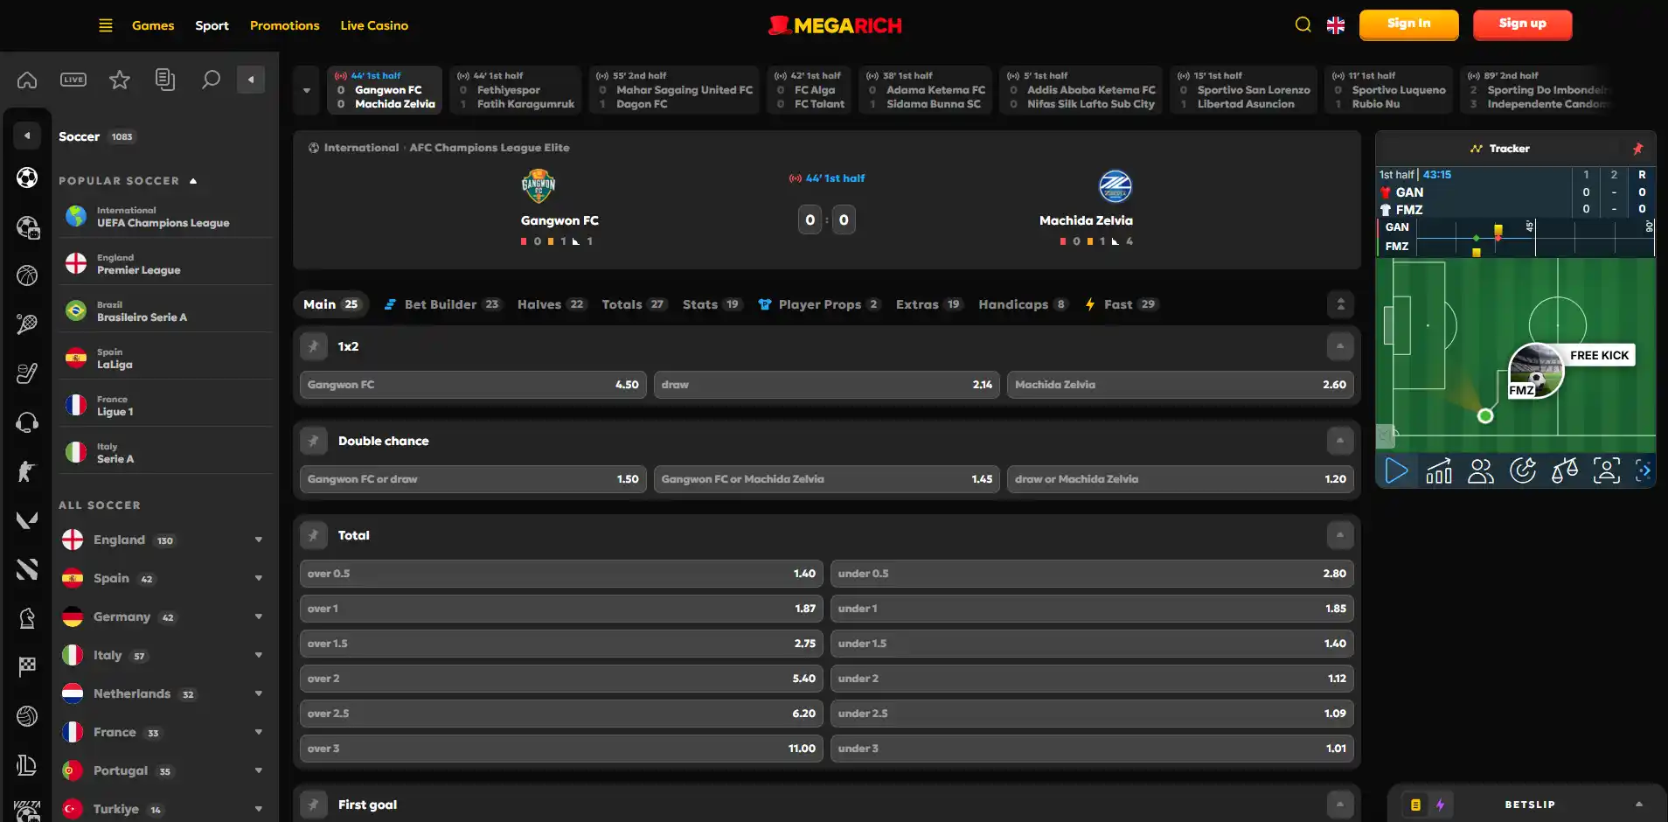The width and height of the screenshot is (1668, 822).
Task: Collapse the Total market section
Action: coord(1339,535)
